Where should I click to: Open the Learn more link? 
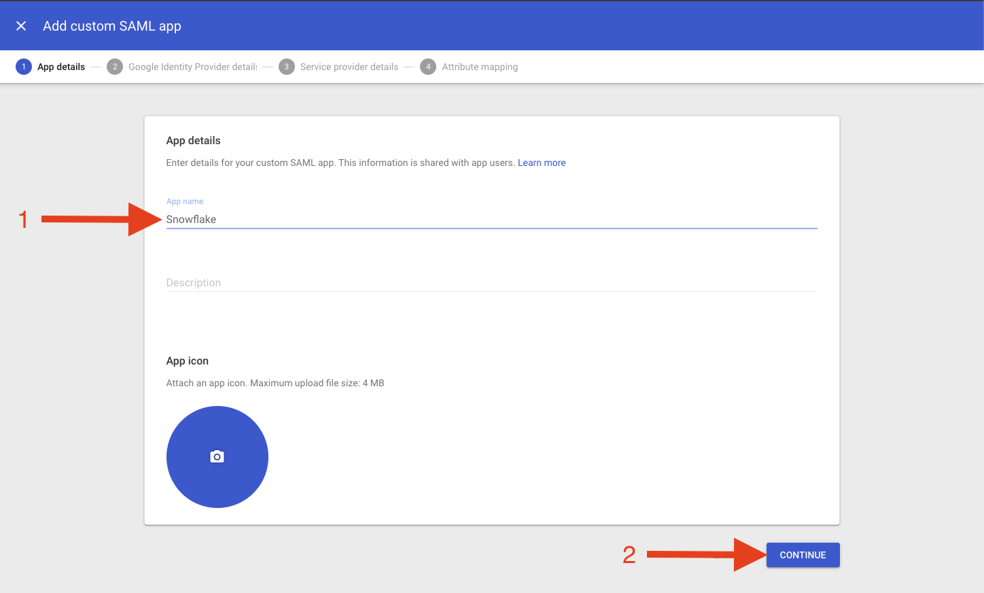click(541, 163)
